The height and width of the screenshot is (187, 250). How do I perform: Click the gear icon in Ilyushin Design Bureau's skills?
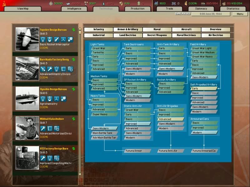coord(63,99)
